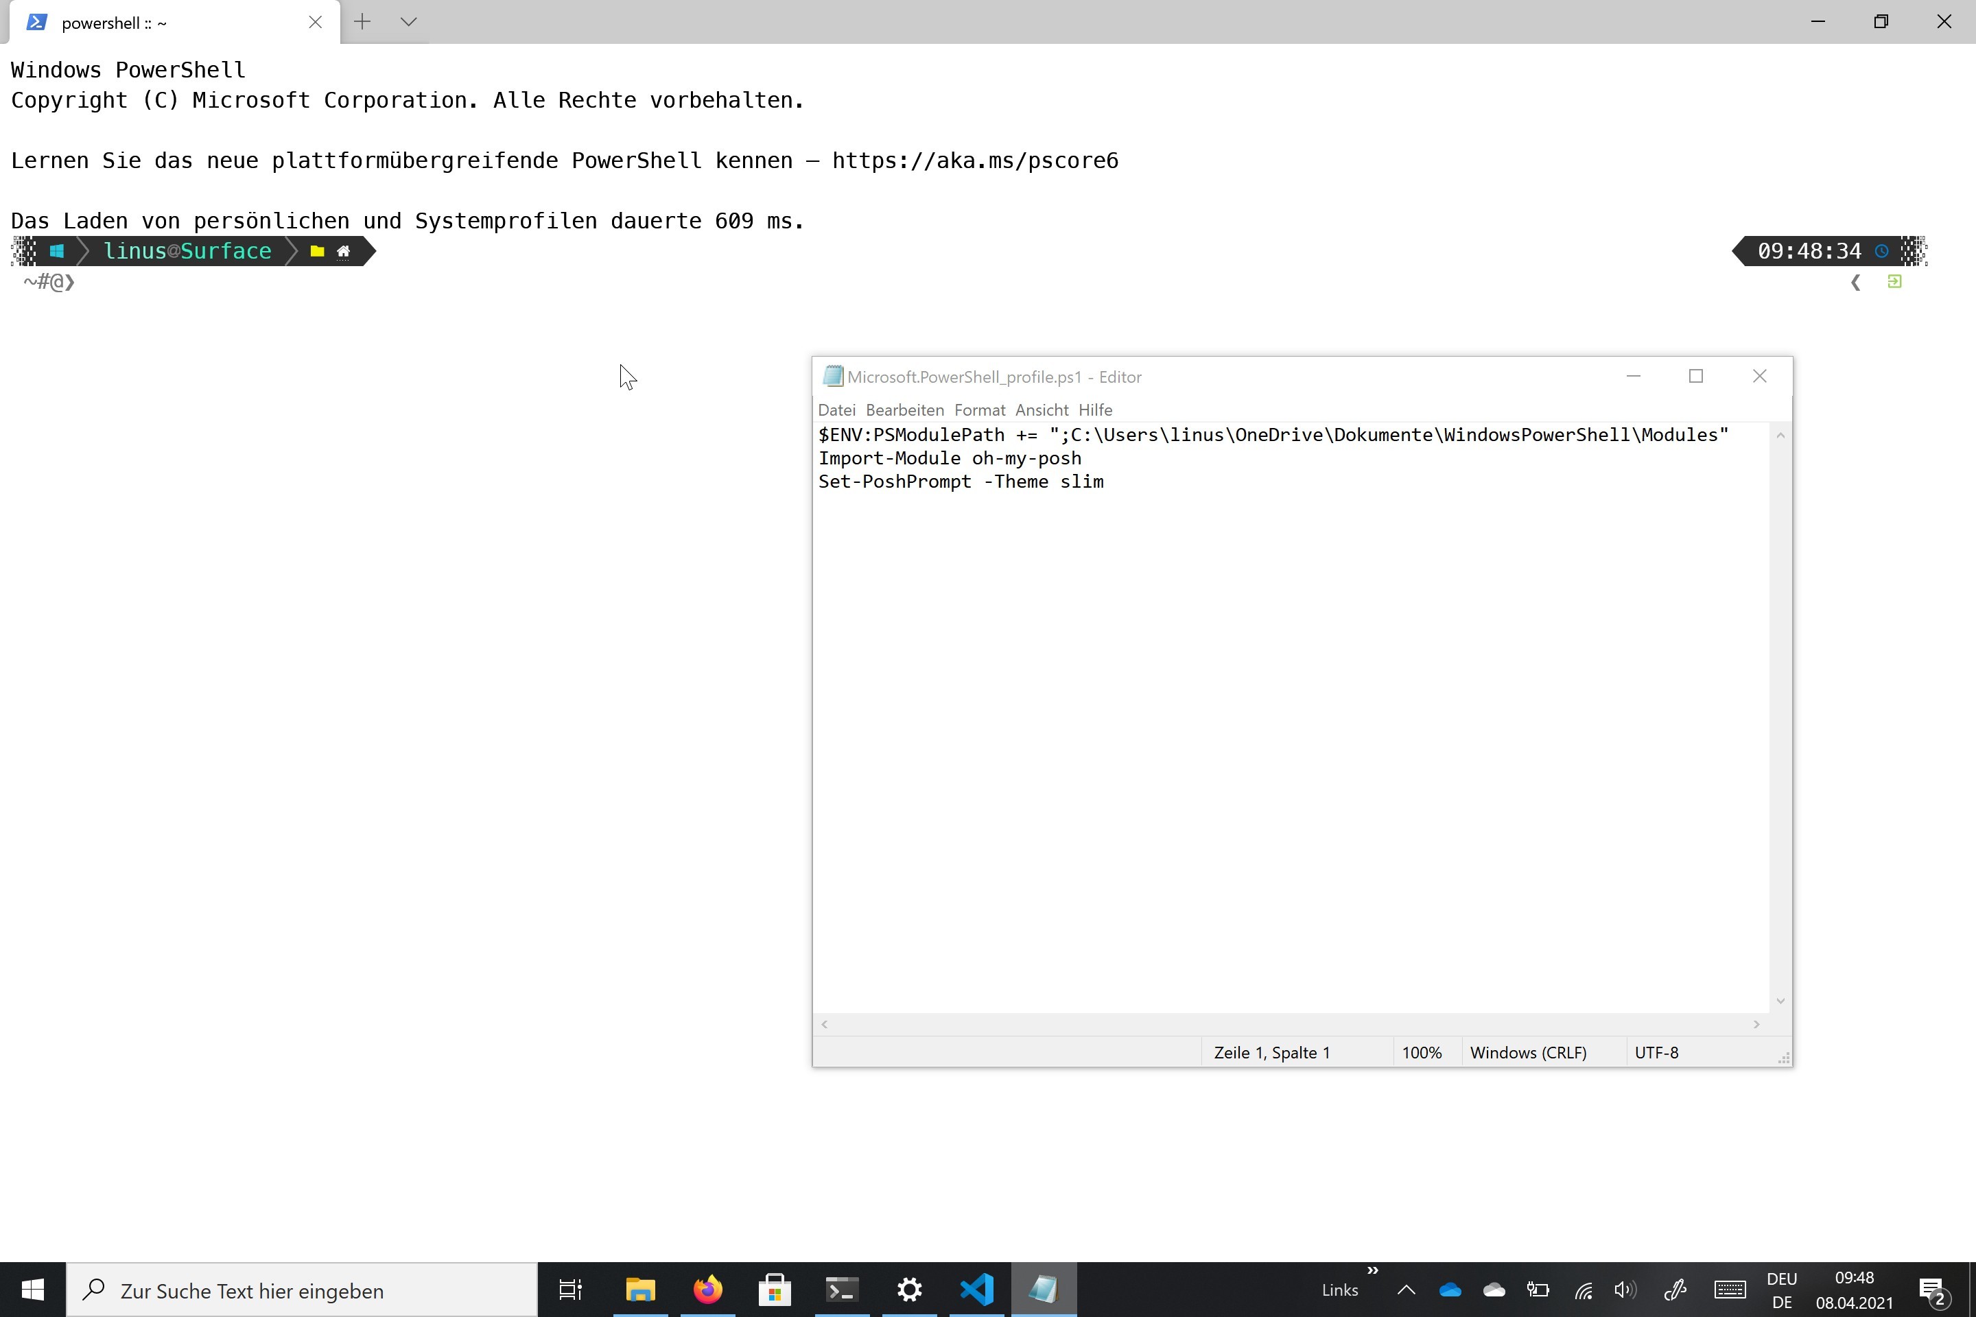Open the Format menu in Notepad
The image size is (1976, 1317).
pos(979,409)
